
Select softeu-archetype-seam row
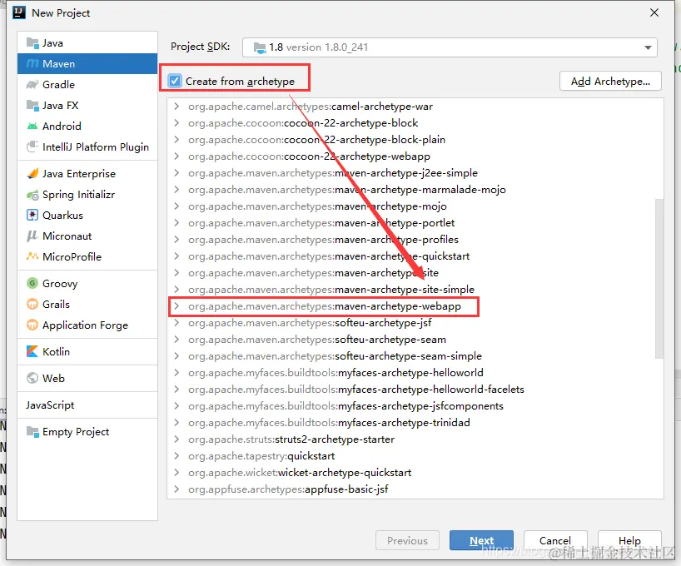click(415, 340)
